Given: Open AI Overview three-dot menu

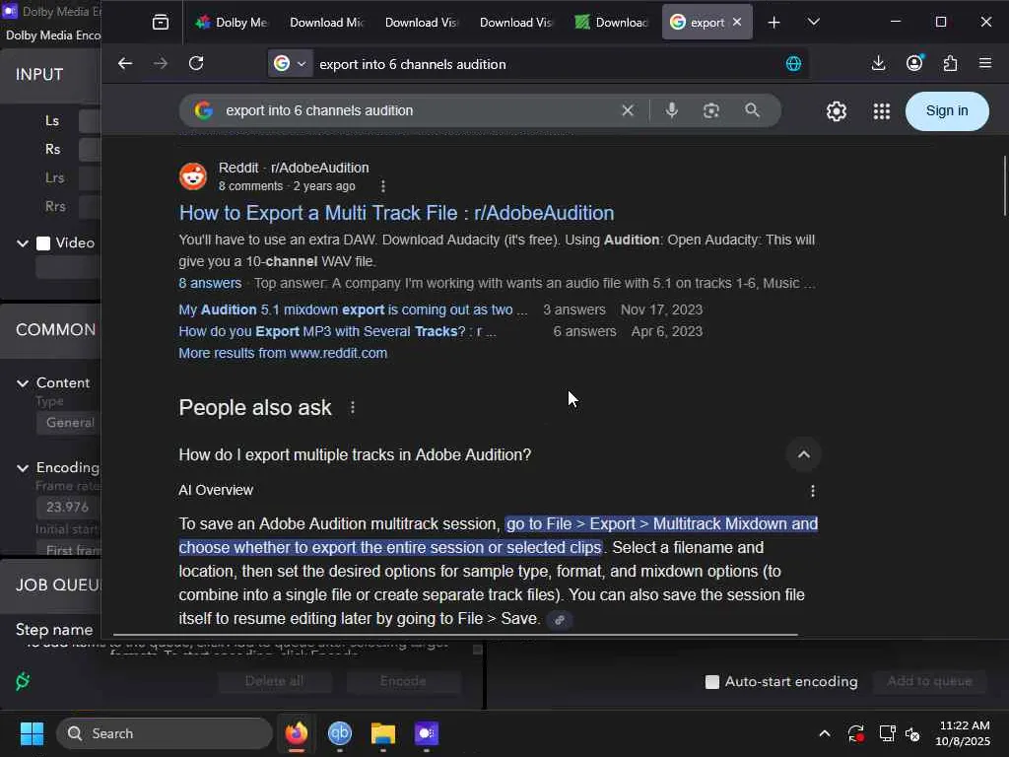Looking at the screenshot, I should (813, 491).
